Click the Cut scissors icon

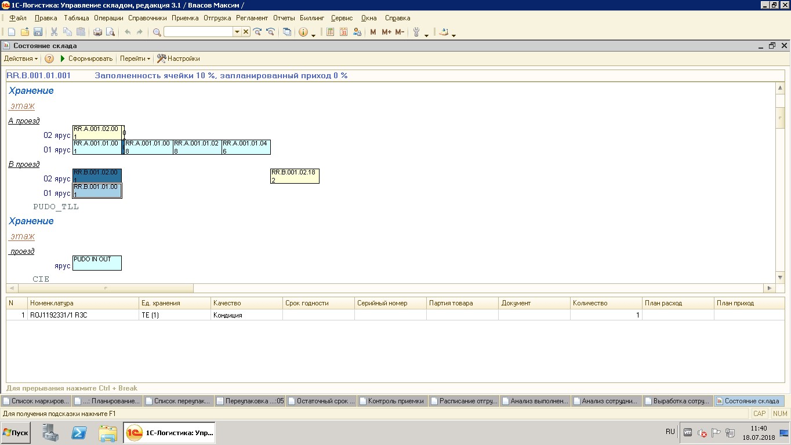click(54, 32)
